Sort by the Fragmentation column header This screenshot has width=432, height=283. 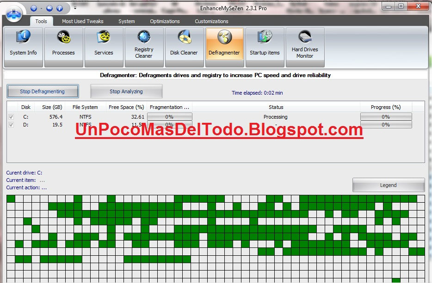point(169,107)
